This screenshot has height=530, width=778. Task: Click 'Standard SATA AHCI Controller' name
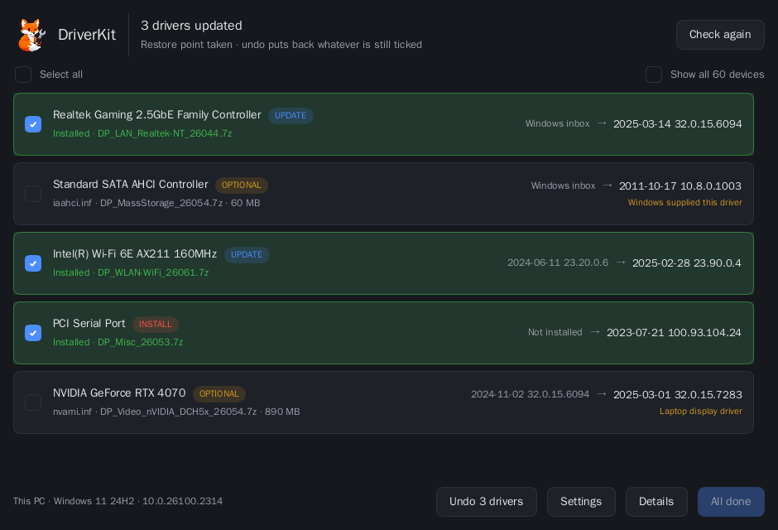coord(131,184)
